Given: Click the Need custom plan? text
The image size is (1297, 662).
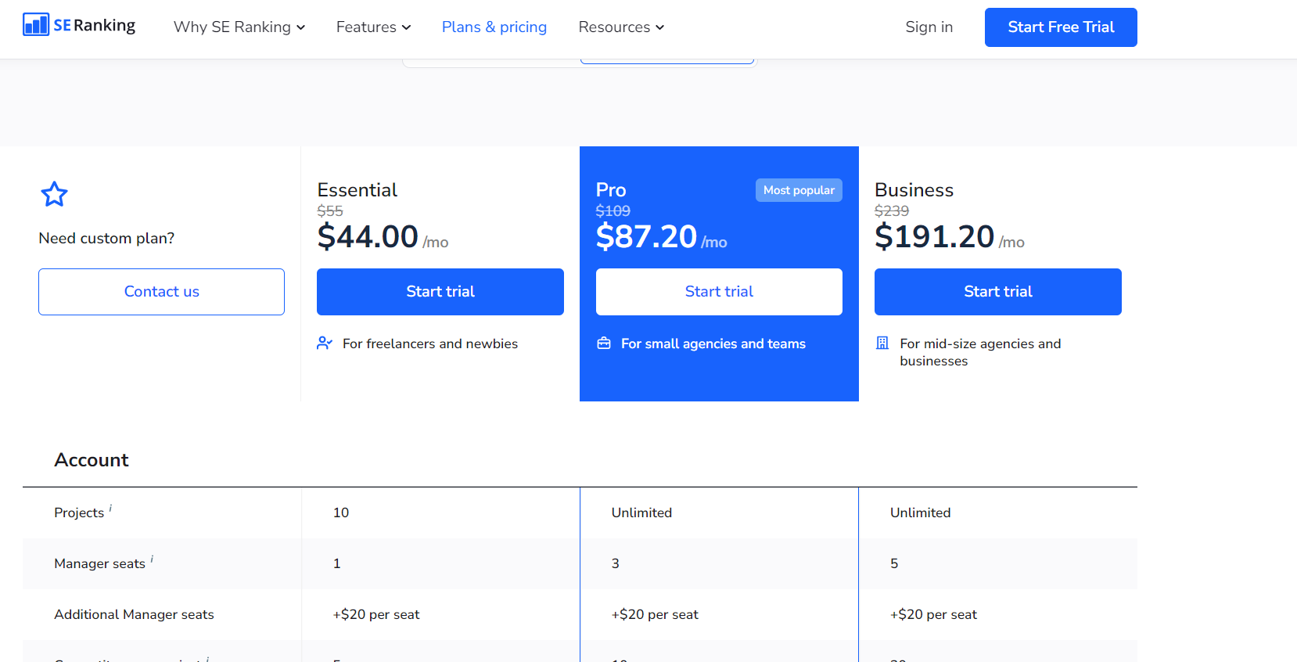Looking at the screenshot, I should click(x=106, y=238).
